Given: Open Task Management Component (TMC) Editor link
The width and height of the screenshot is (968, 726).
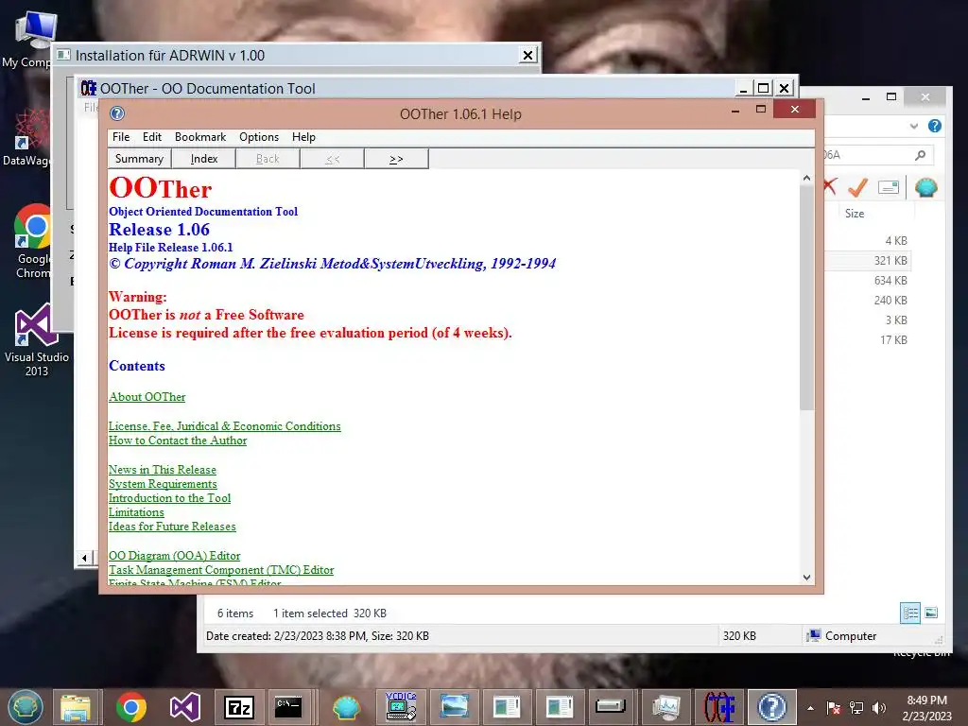Looking at the screenshot, I should [x=221, y=570].
